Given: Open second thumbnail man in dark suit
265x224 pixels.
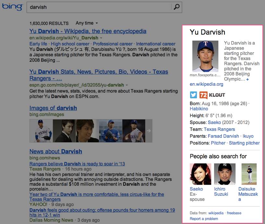Looking at the screenshot, I should tap(64, 131).
